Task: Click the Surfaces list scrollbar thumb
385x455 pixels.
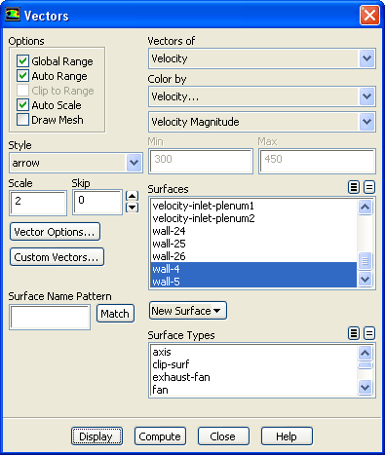Action: pos(366,261)
